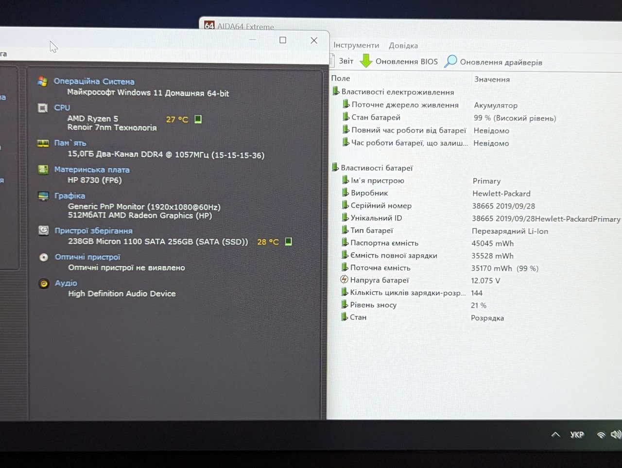The image size is (622, 468).
Task: Click the volume speaker icon in the system tray
Action: pyautogui.click(x=616, y=434)
